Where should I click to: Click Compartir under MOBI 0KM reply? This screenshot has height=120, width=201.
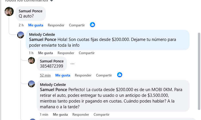tap(102, 115)
